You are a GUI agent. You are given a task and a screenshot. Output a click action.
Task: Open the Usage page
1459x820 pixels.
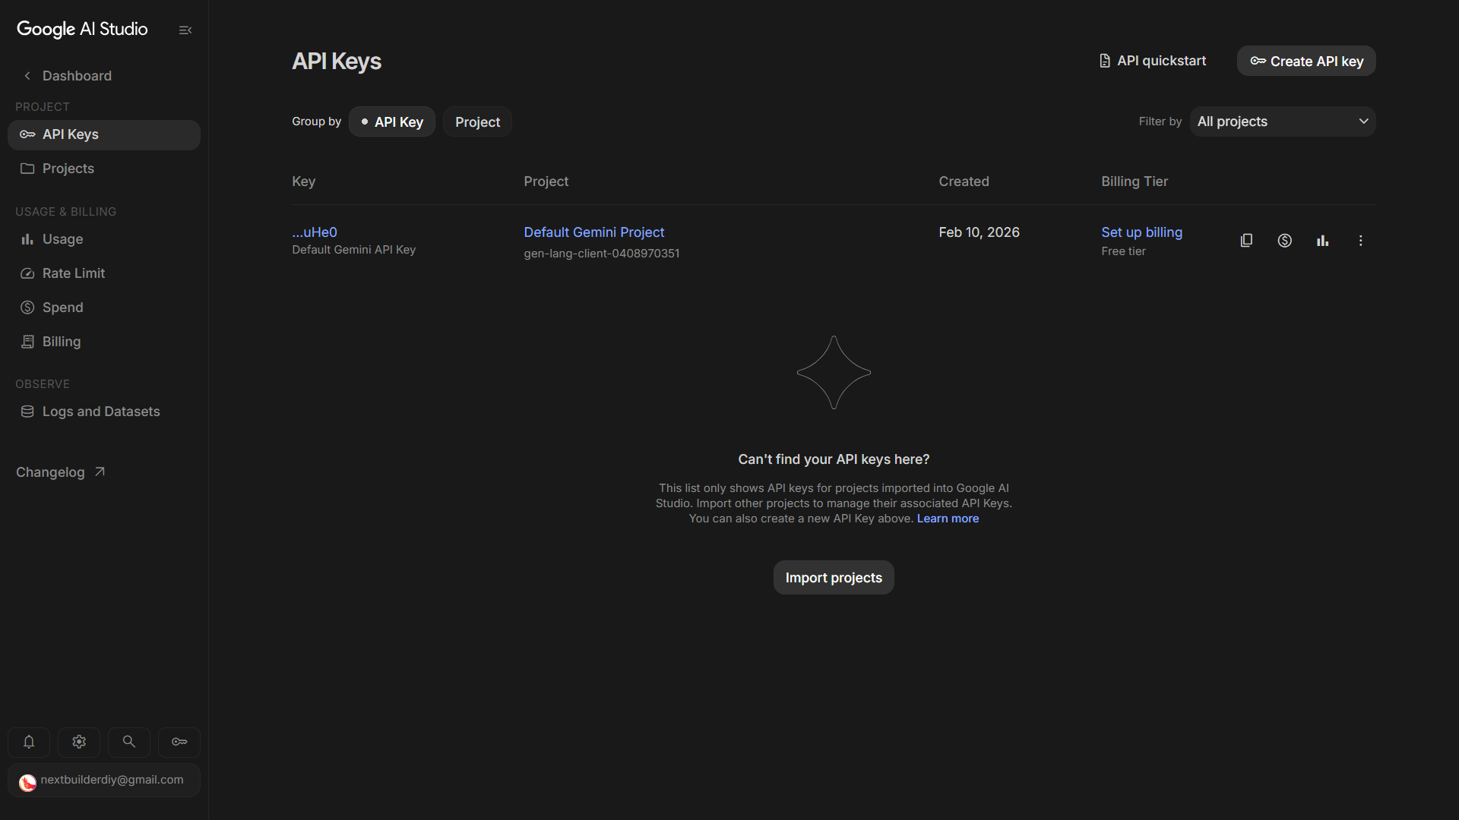[104, 239]
